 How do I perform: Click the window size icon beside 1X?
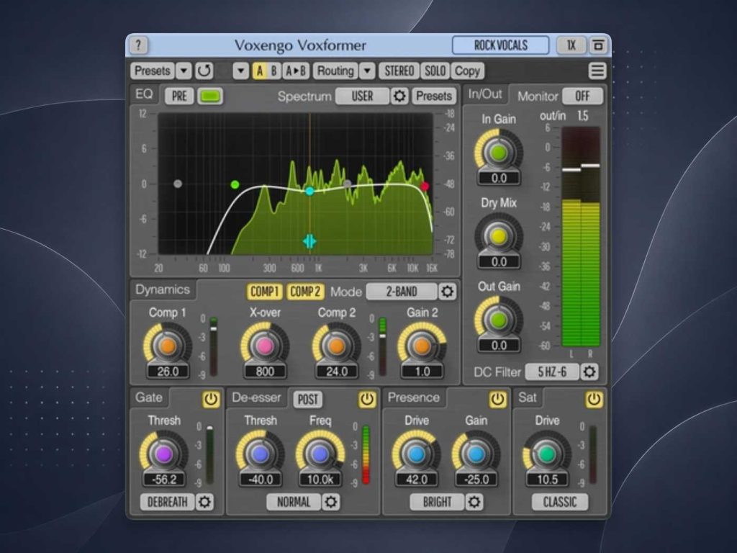coord(598,45)
